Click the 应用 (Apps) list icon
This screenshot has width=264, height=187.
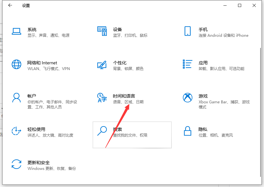coord(188,65)
